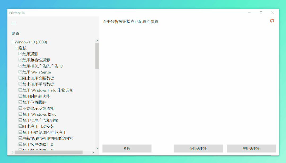The height and width of the screenshot is (163, 286).
Task: Click the 还原选中项 button
Action: (x=198, y=149)
